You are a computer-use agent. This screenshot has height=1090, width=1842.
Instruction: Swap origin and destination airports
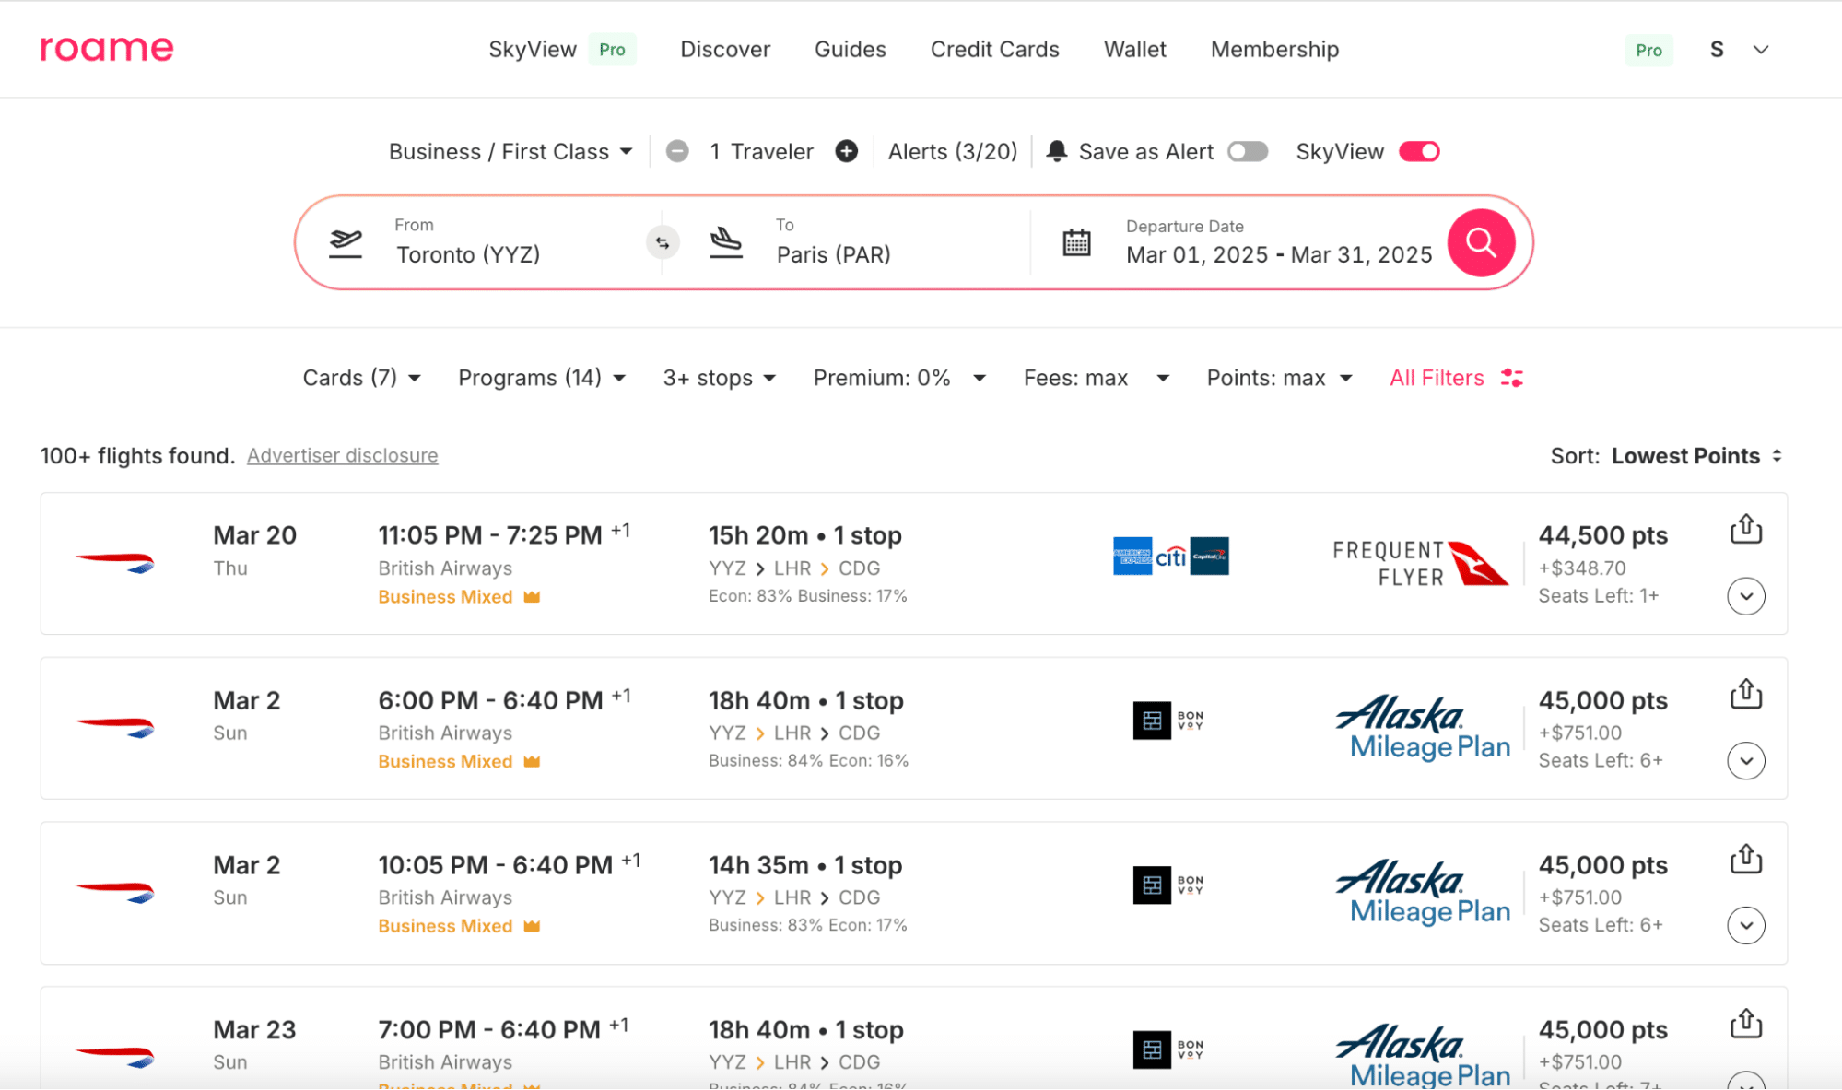click(x=662, y=243)
